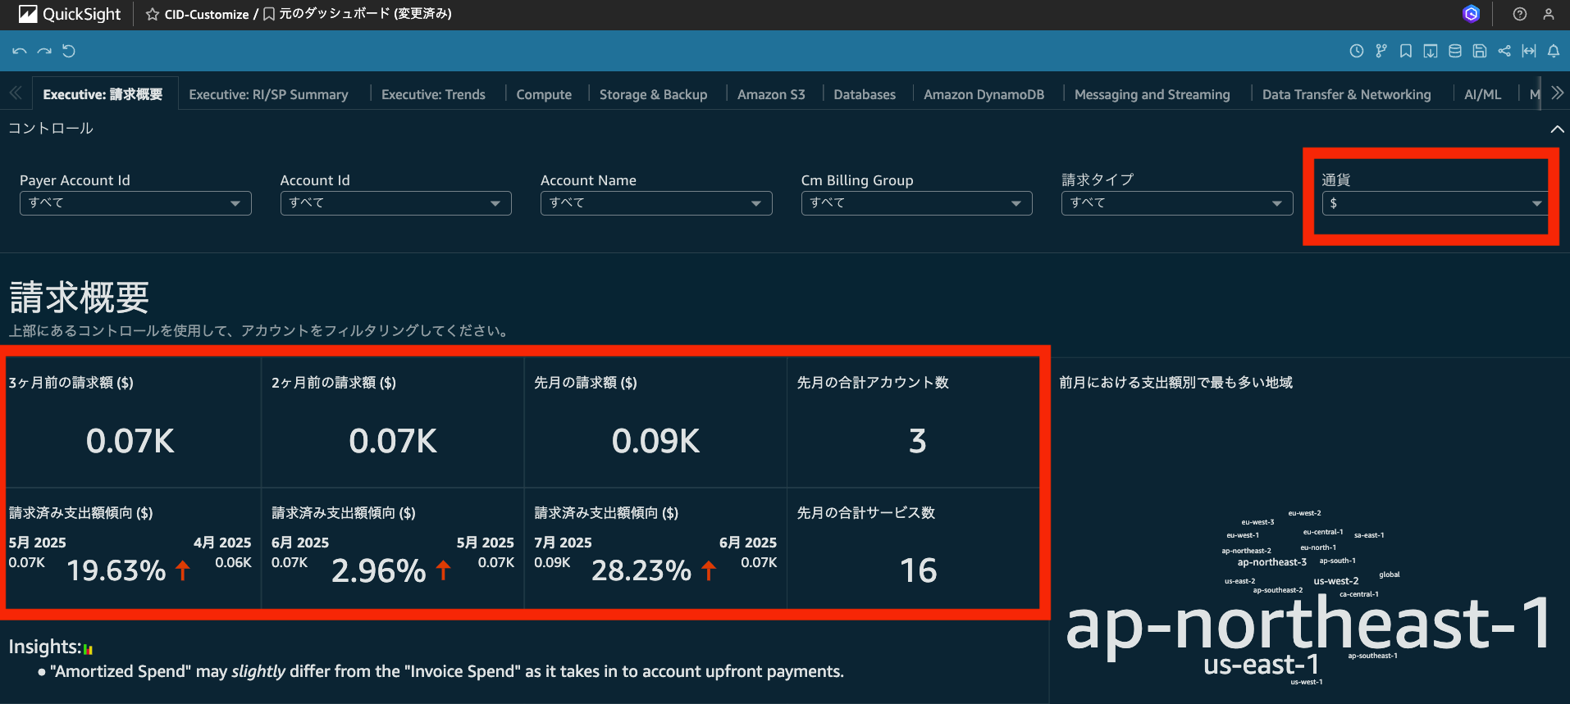Click the 2.96% spend trend value
The width and height of the screenshot is (1570, 704).
[379, 570]
